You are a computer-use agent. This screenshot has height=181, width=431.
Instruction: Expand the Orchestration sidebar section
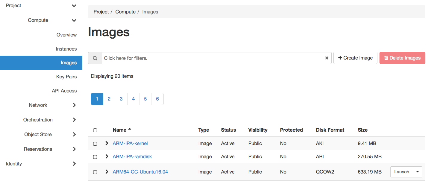(74, 120)
